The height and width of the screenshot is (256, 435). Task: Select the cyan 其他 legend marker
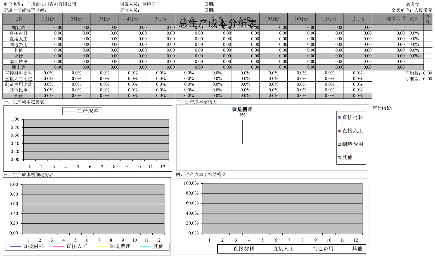pos(339,157)
